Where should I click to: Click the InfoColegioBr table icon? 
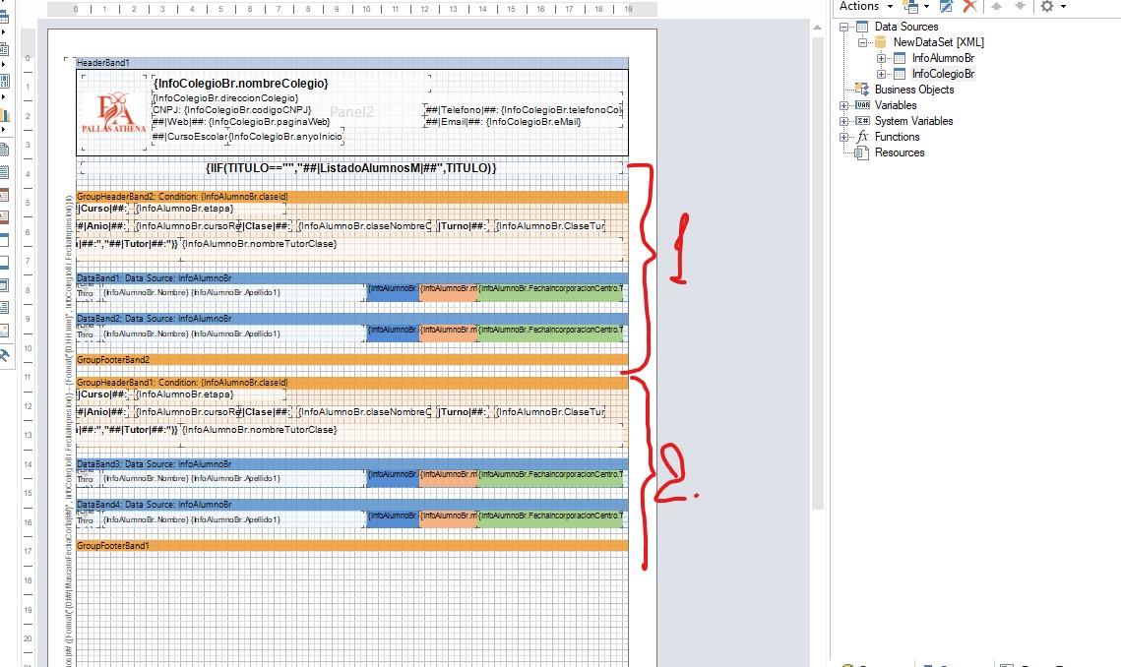(x=900, y=74)
